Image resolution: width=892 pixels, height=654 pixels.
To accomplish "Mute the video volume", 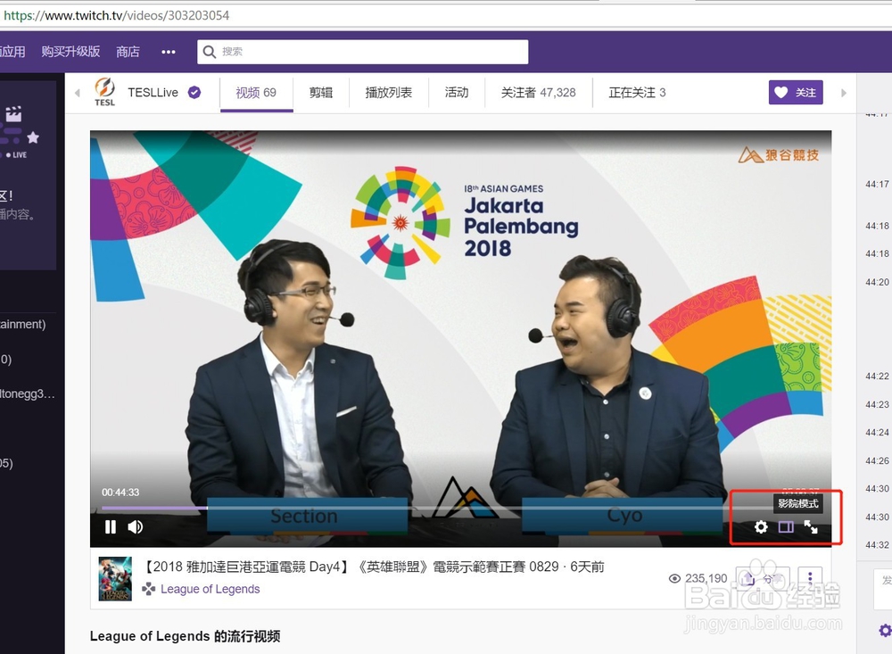I will click(136, 527).
